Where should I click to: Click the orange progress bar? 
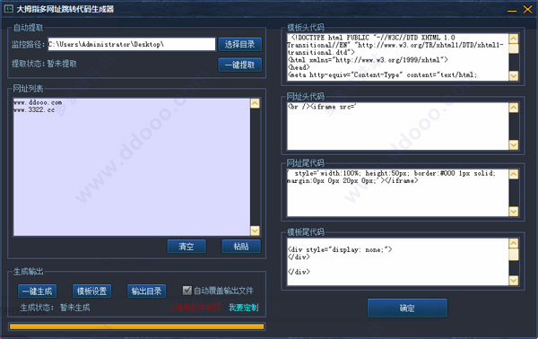click(137, 326)
